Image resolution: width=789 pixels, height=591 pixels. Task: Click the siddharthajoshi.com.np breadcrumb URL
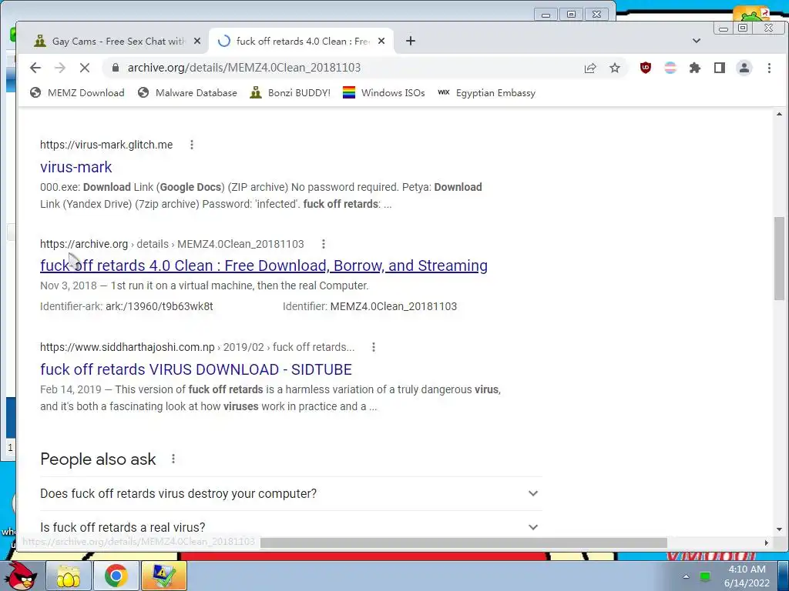197,347
